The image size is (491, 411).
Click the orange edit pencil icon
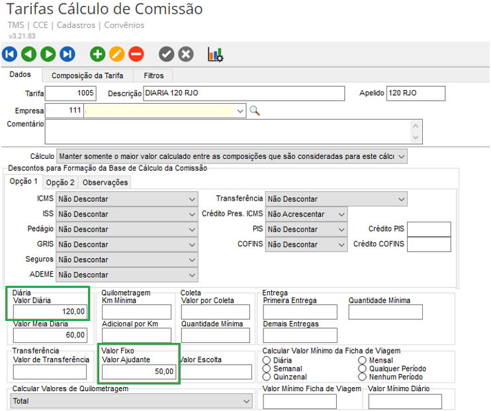(116, 54)
